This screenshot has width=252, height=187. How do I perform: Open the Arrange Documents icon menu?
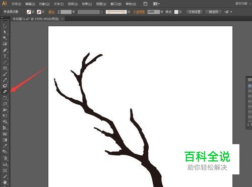tap(156, 4)
